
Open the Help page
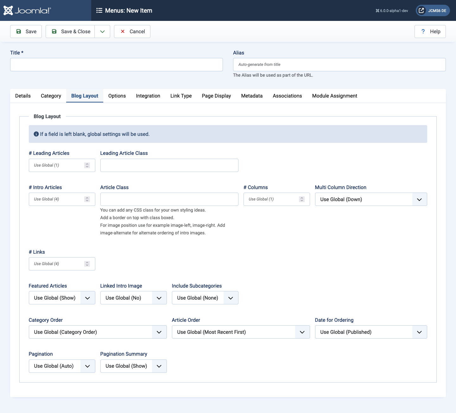[430, 31]
